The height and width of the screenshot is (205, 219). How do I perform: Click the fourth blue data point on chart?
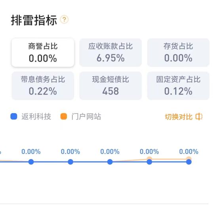click(149, 162)
